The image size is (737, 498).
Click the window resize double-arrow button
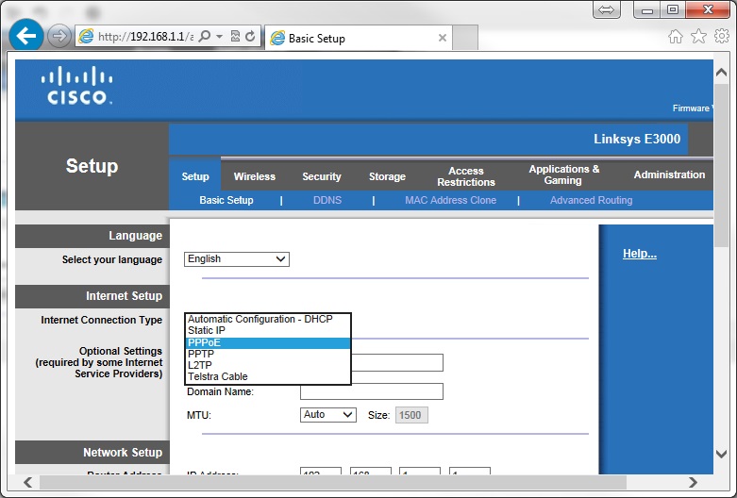(607, 9)
